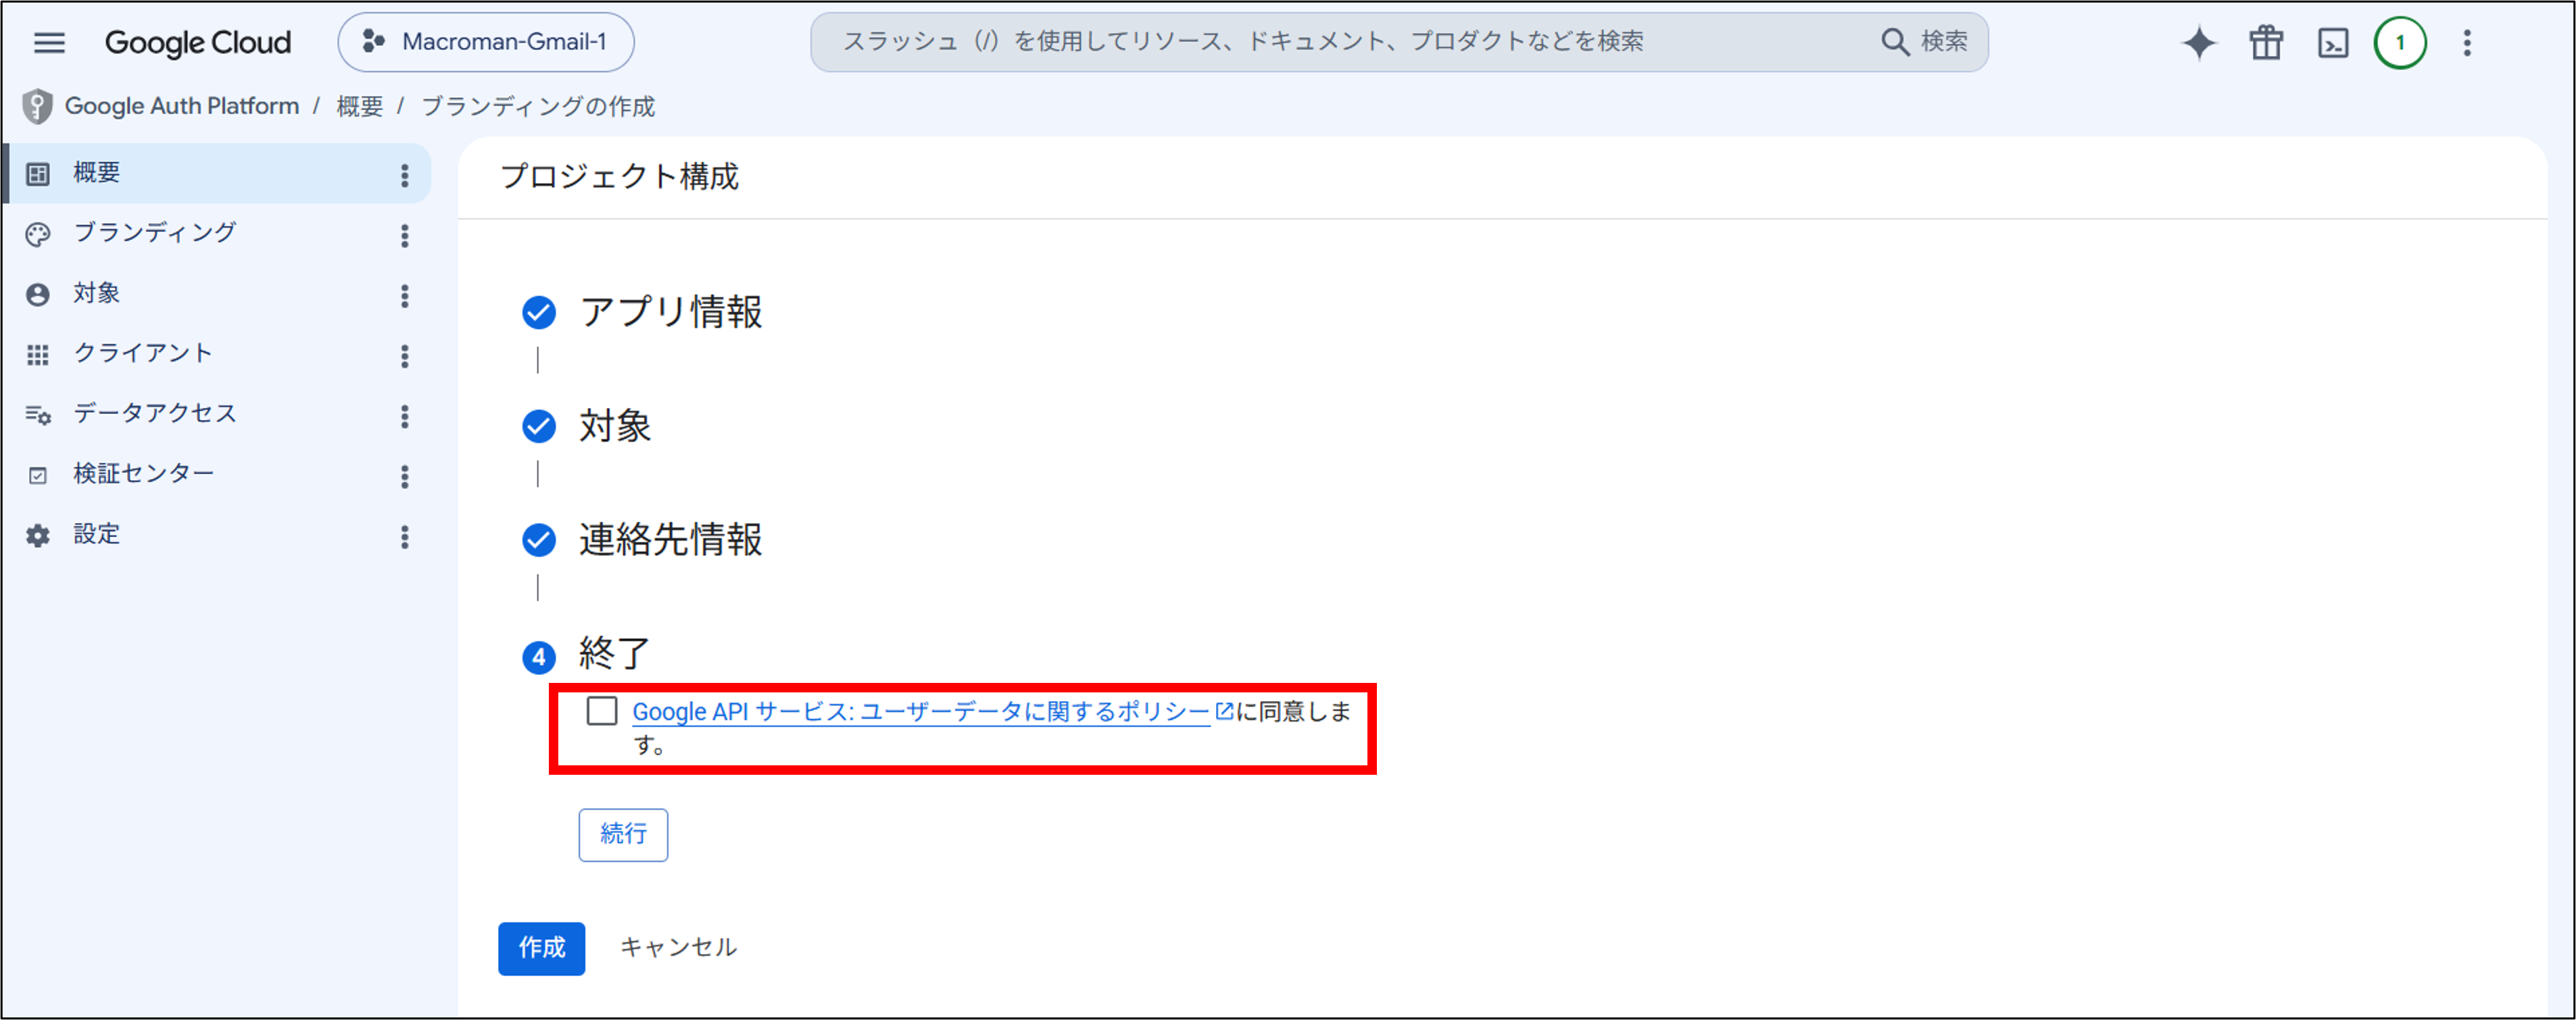Focus the resource search field

[x=1340, y=42]
